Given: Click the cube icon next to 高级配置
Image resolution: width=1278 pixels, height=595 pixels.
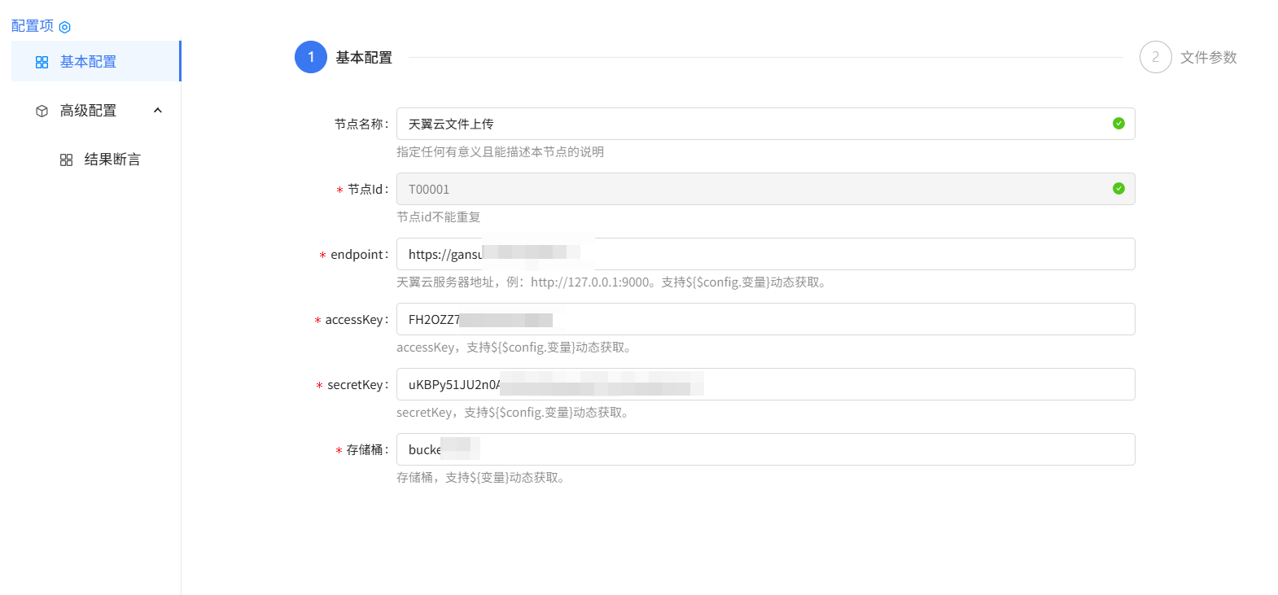Looking at the screenshot, I should (x=42, y=111).
